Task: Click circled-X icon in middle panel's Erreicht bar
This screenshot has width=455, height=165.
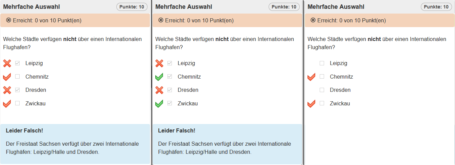Action: coord(161,20)
